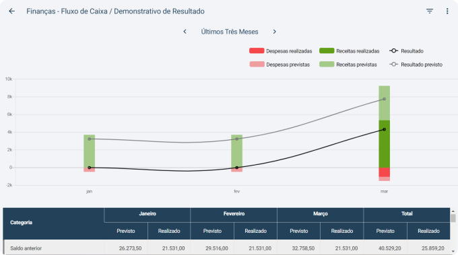Click the table vertical scrollbar thumb
The height and width of the screenshot is (255, 458).
453,218
